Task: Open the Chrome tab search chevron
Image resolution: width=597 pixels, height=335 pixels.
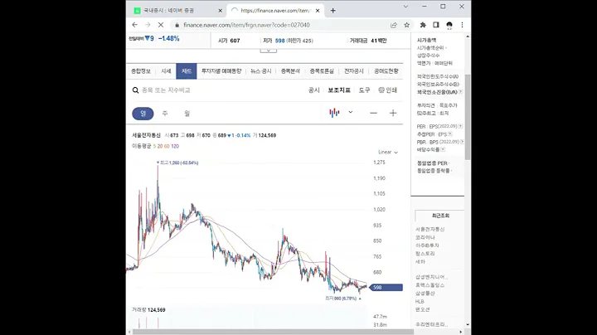Action: tap(405, 7)
